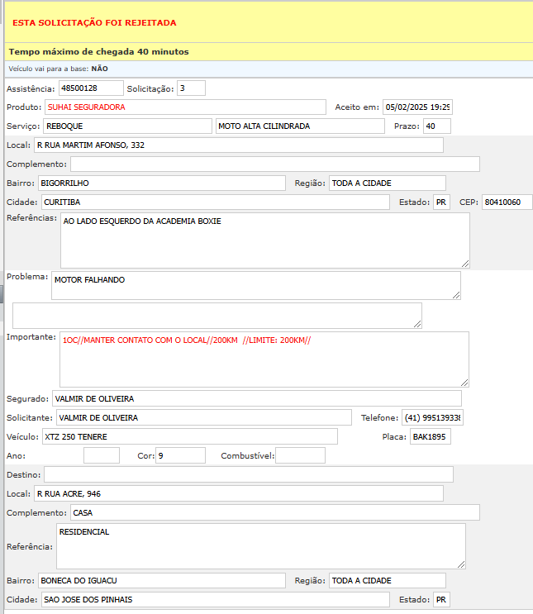This screenshot has width=533, height=614.
Task: Click inside the Referências text area
Action: tap(264, 240)
